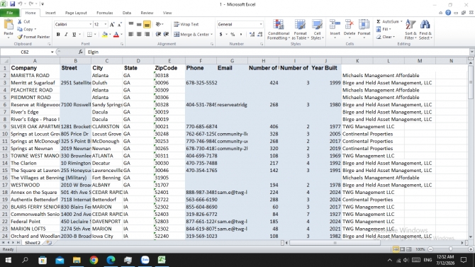
Task: Click the Orientation text angle icon
Action: click(158, 24)
